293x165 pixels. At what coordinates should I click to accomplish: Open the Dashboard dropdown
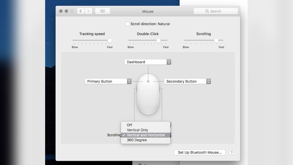(x=148, y=62)
